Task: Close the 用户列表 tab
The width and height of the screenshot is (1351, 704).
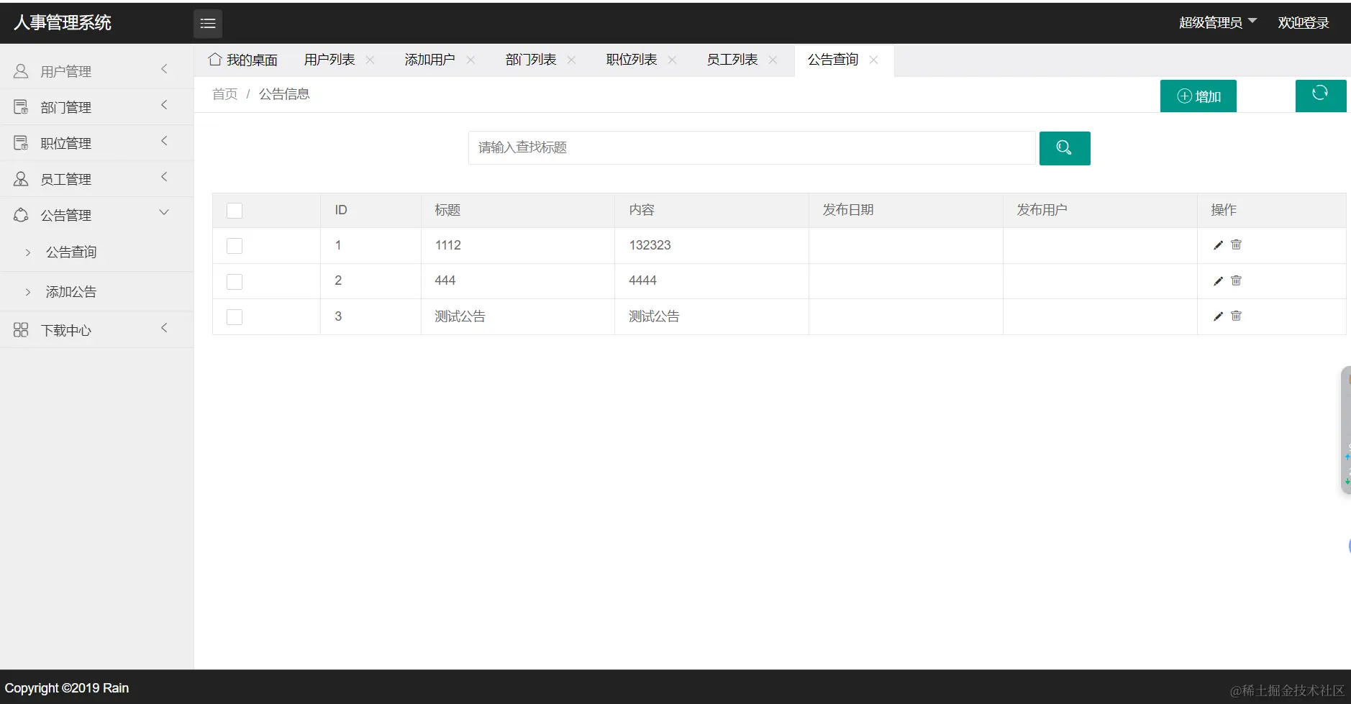Action: click(370, 60)
